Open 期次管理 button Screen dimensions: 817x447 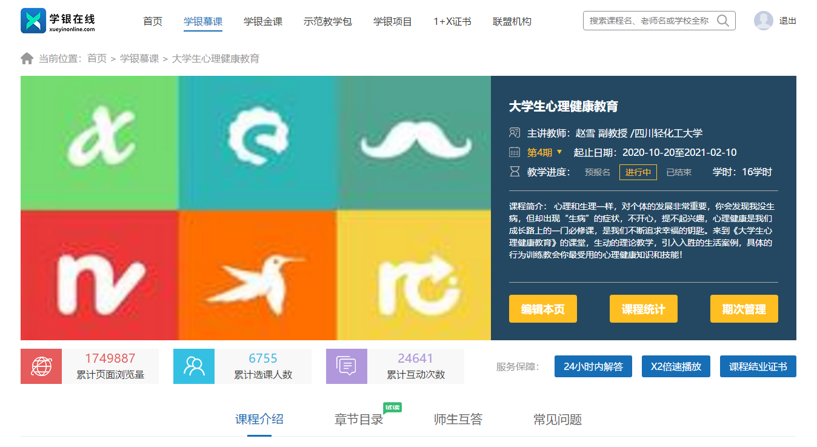click(744, 309)
